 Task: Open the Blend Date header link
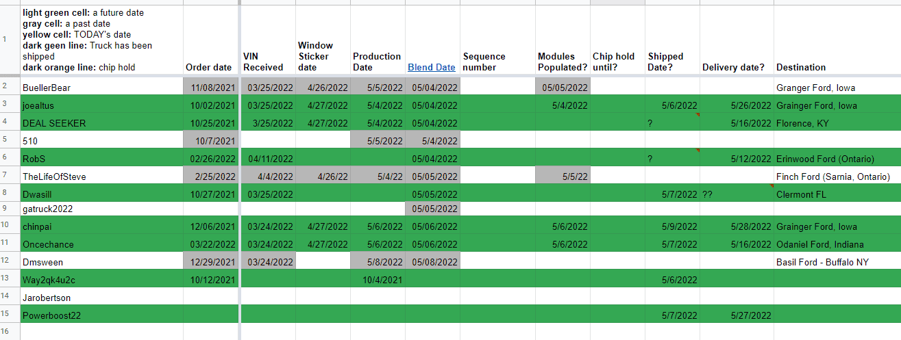tap(431, 68)
